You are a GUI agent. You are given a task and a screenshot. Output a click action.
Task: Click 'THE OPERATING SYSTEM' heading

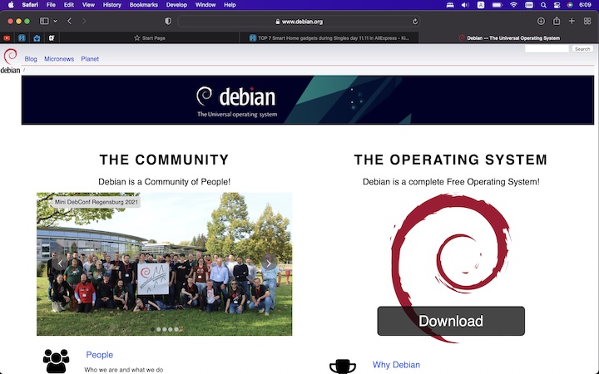click(x=451, y=160)
